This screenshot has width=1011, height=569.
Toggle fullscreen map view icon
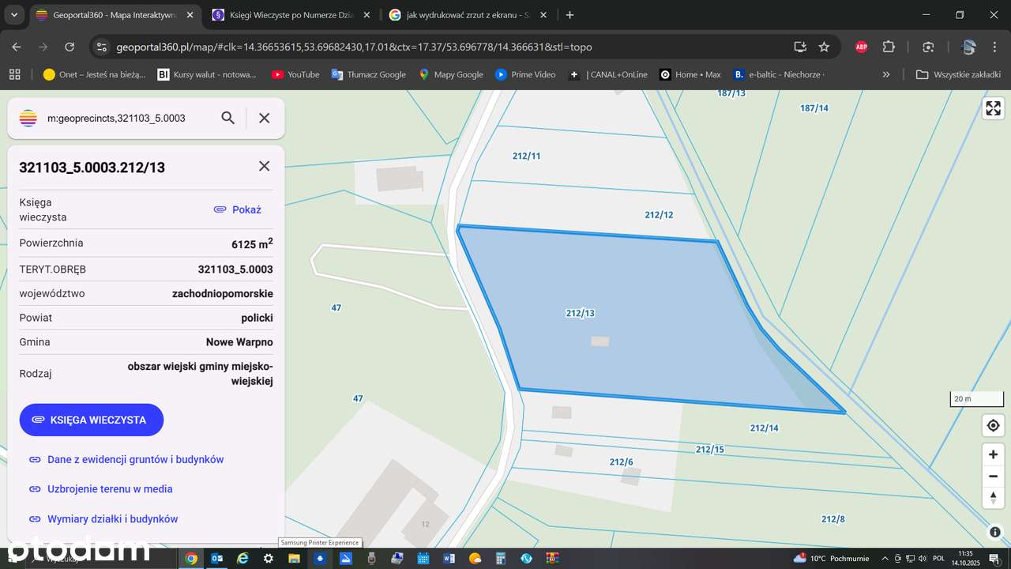pos(993,108)
